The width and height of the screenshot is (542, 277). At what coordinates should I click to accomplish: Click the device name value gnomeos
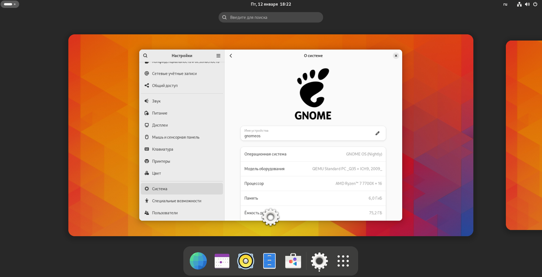click(252, 136)
